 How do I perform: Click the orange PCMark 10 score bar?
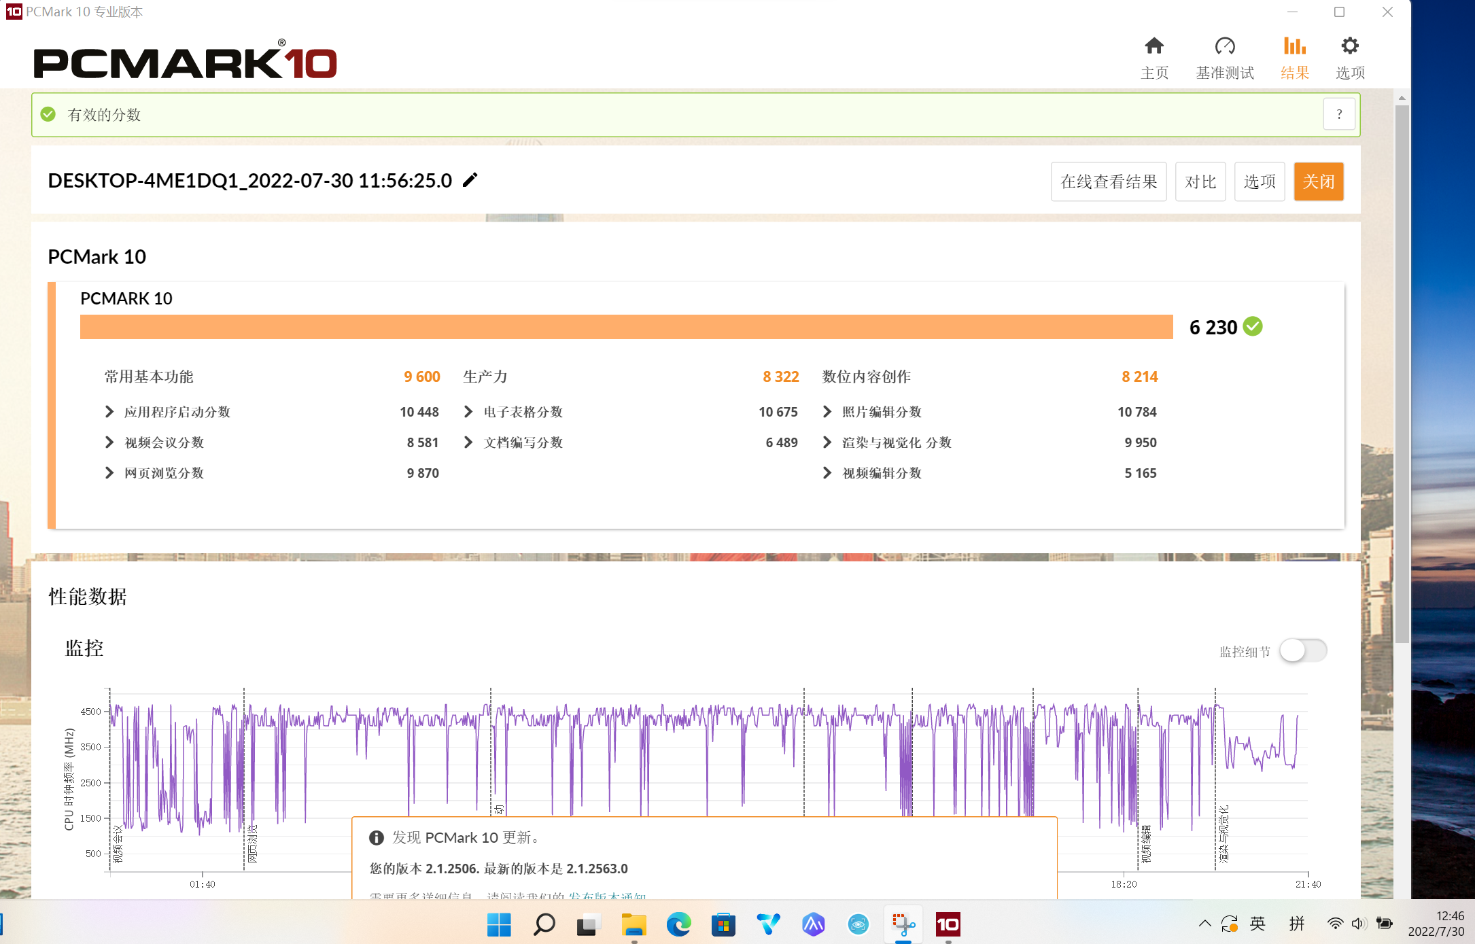click(626, 327)
